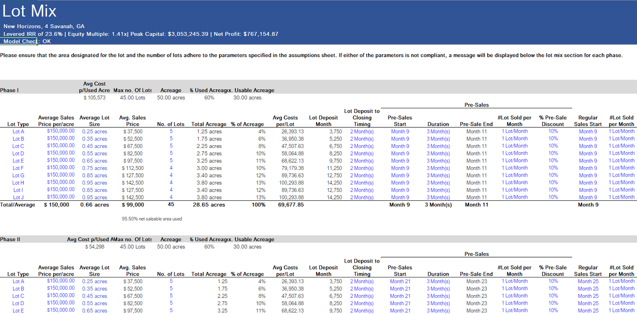The image size is (637, 314).
Task: Select Phase I Lot C average lot size
Action: point(94,146)
